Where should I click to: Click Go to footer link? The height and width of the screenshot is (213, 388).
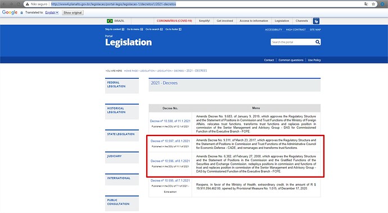pos(173,29)
